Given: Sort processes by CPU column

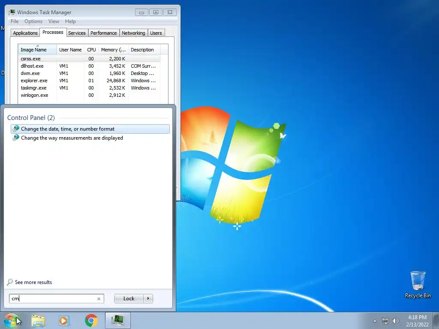Looking at the screenshot, I should coord(91,50).
